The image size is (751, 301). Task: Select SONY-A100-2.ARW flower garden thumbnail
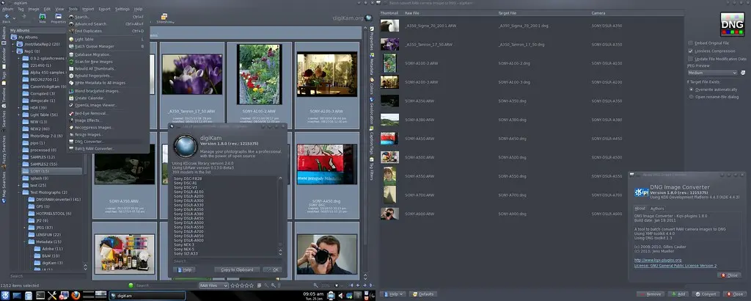259,74
